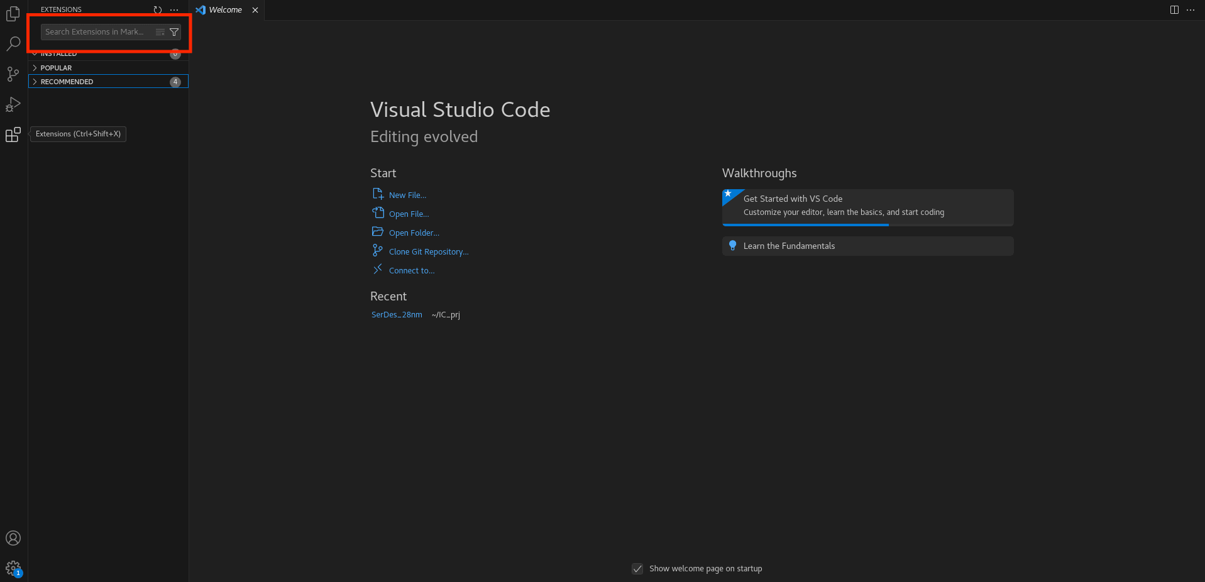The width and height of the screenshot is (1205, 582).
Task: Close the Welcome tab
Action: tap(255, 10)
